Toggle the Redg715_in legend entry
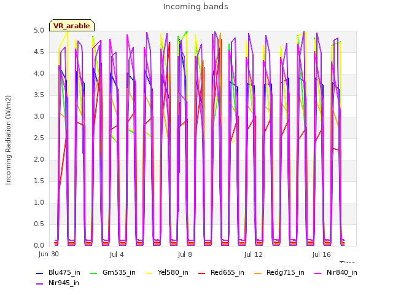Screen dimensions: 393x295 [x=279, y=273]
